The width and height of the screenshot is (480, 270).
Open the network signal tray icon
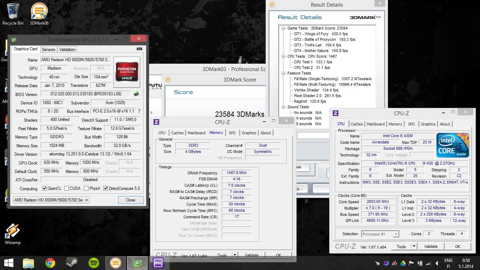[x=428, y=263]
